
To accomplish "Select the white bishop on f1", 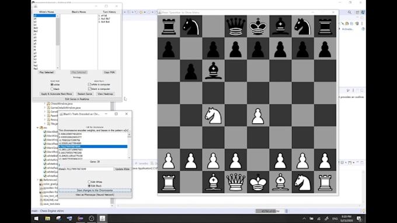I will pyautogui.click(x=280, y=182).
